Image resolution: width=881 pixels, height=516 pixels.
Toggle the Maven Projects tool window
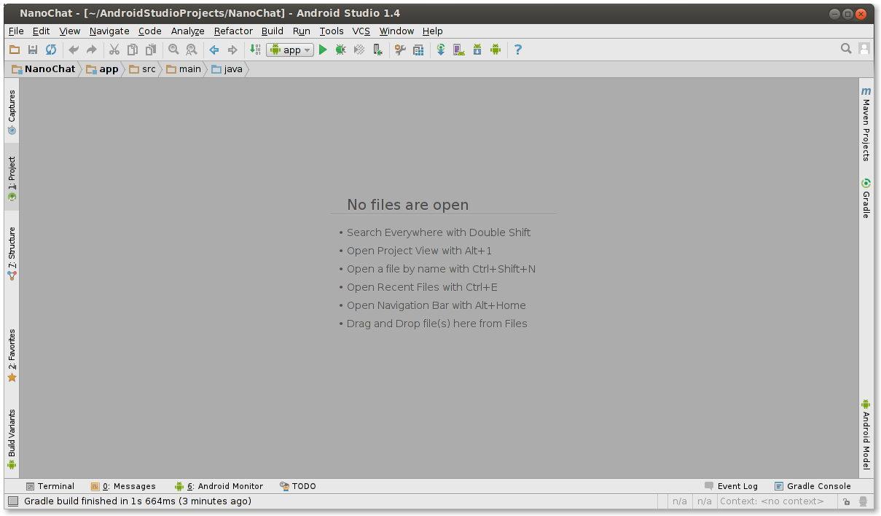(866, 124)
